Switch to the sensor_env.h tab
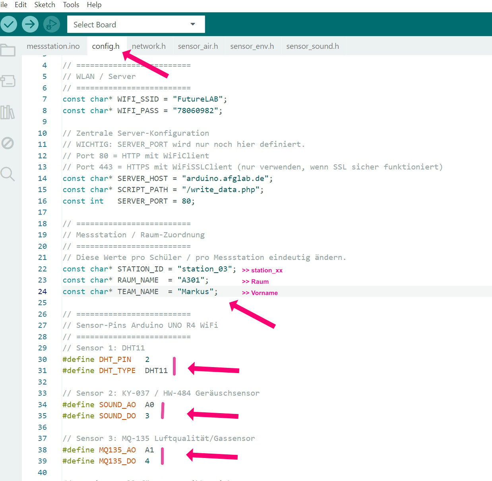The height and width of the screenshot is (481, 492). coord(252,46)
